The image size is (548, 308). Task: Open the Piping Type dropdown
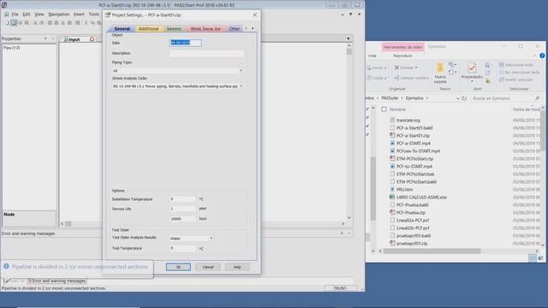[x=177, y=71]
